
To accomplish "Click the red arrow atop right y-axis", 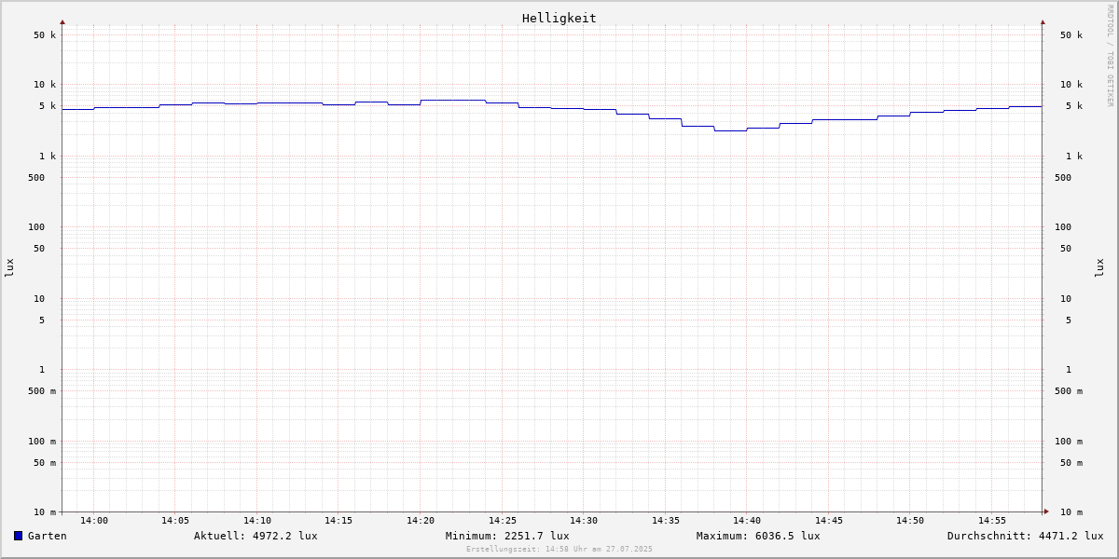I will point(1043,21).
